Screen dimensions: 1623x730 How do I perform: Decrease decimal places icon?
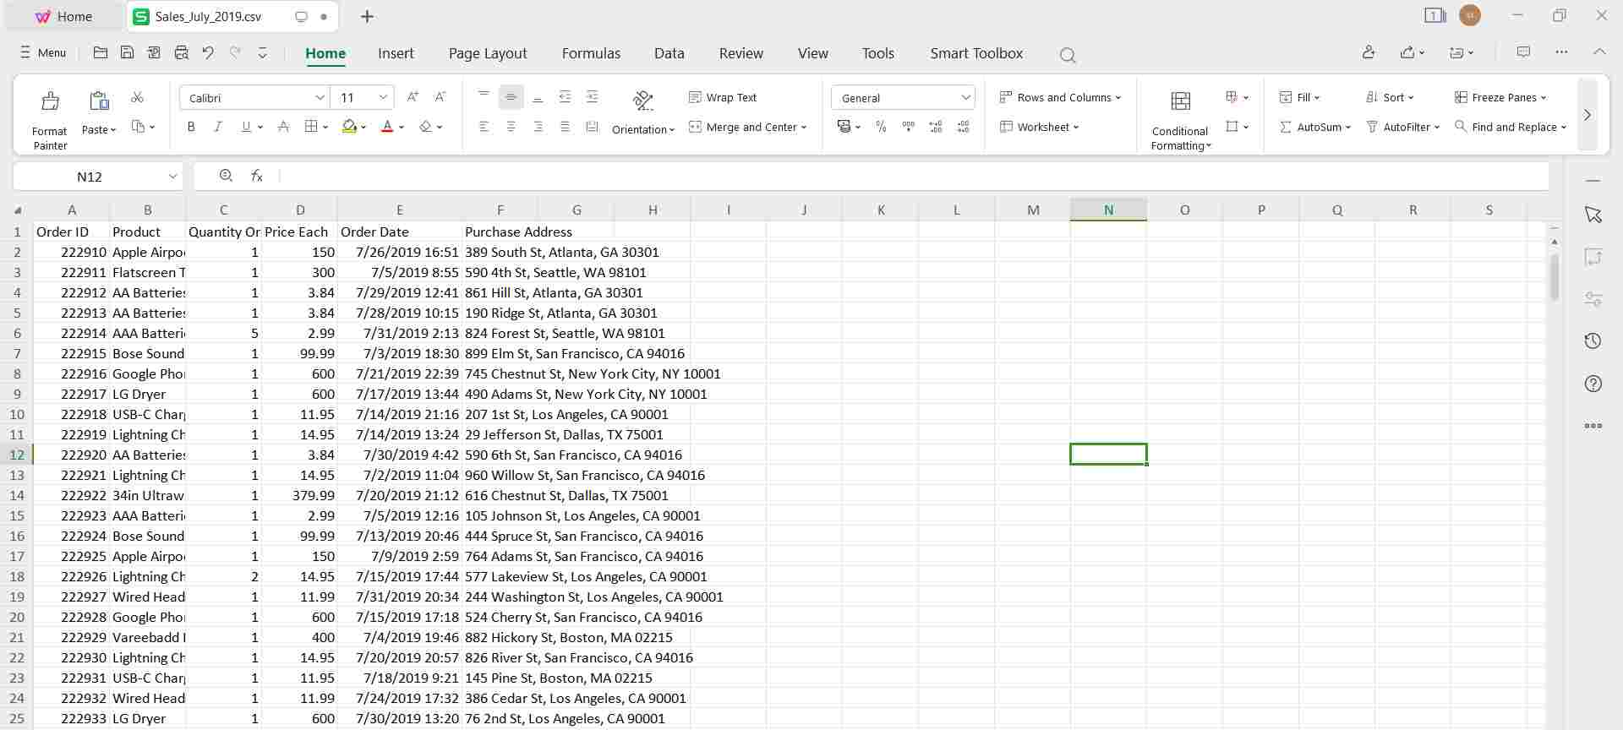963,127
